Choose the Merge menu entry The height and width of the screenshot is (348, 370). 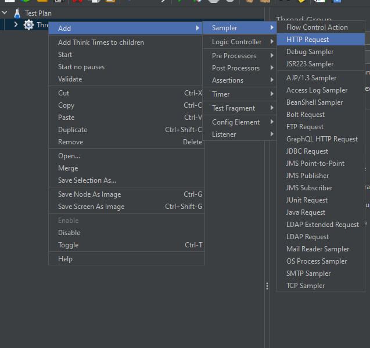127,168
